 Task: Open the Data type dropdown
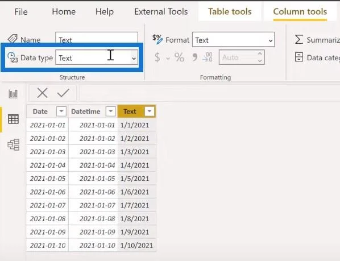(x=97, y=57)
